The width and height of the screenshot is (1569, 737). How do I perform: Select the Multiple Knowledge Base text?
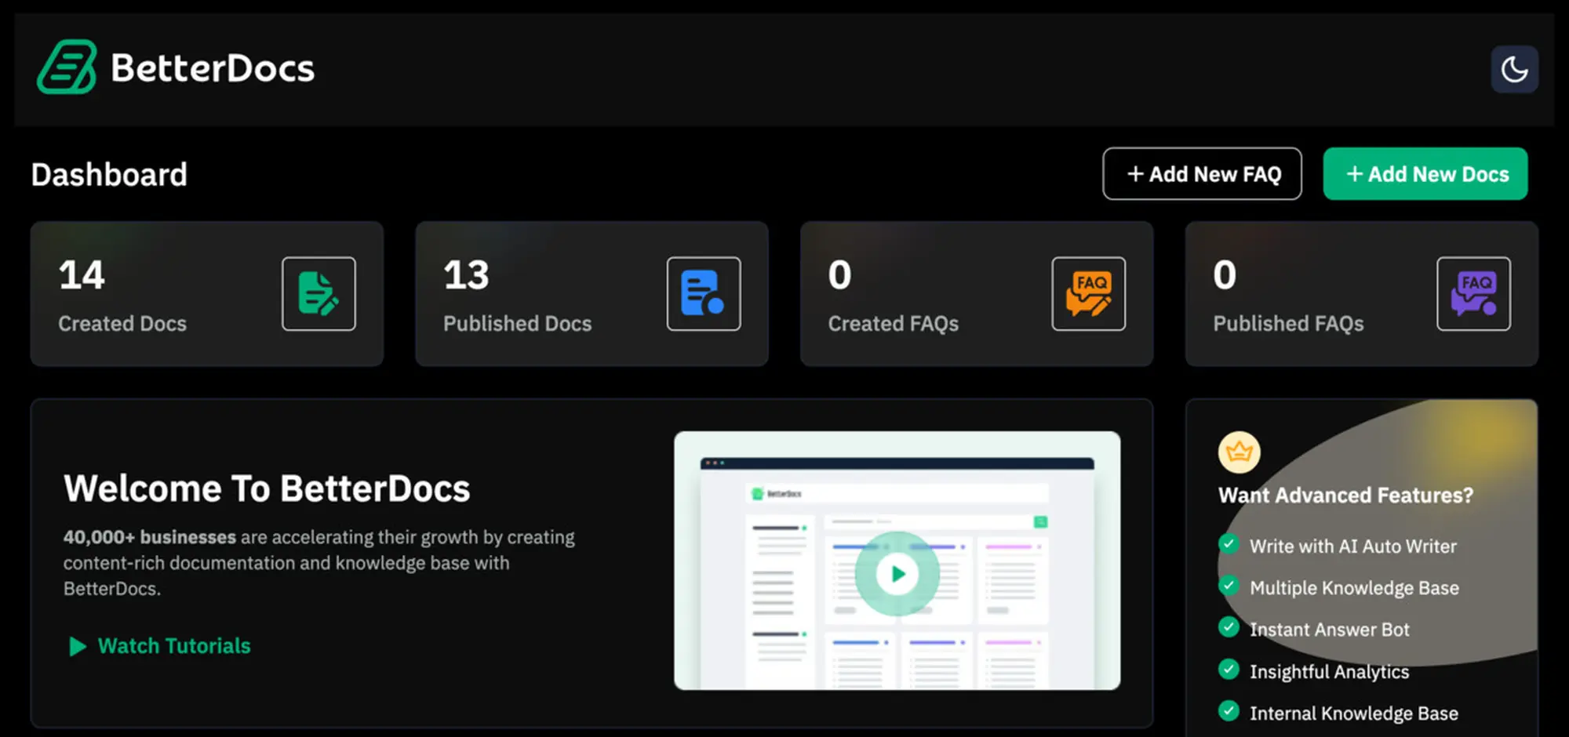pos(1354,588)
